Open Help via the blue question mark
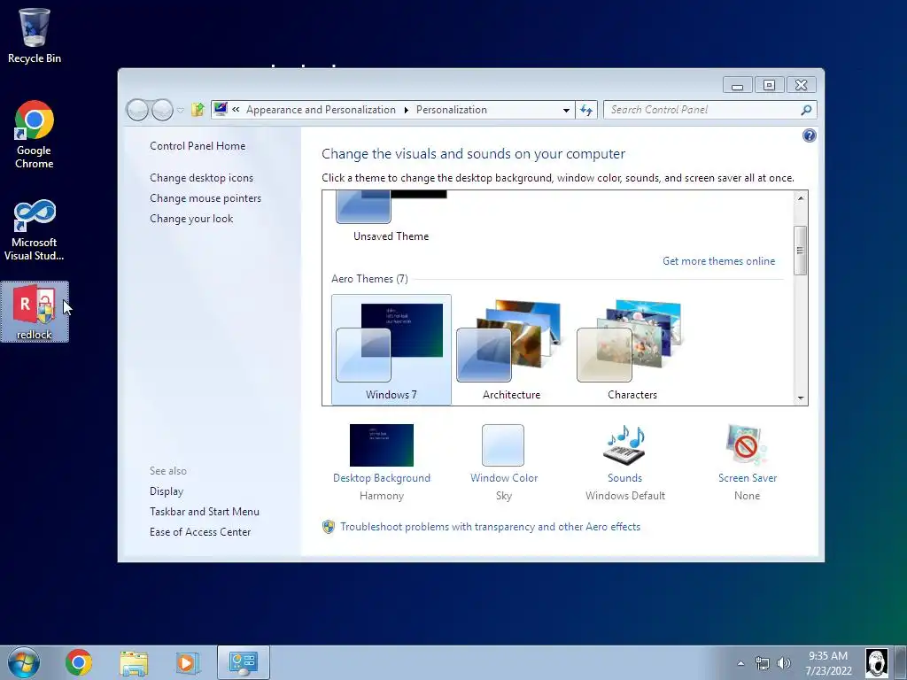Image resolution: width=907 pixels, height=680 pixels. click(810, 135)
